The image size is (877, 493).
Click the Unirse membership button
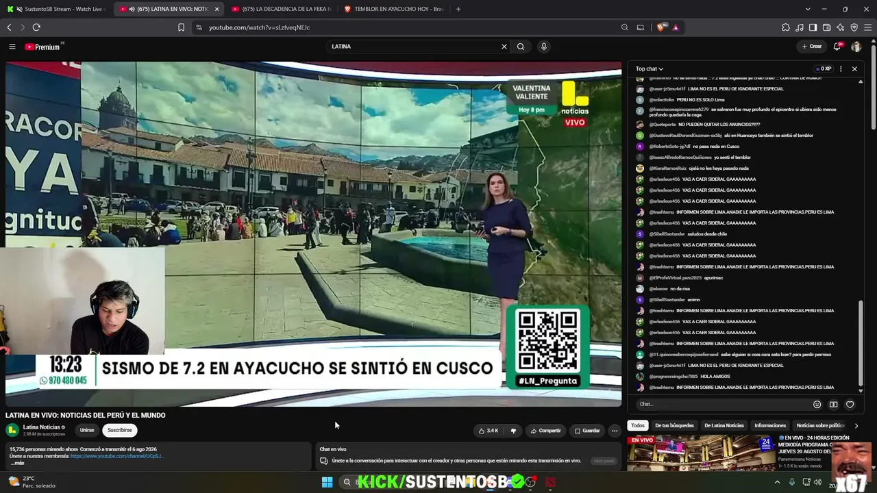(87, 430)
